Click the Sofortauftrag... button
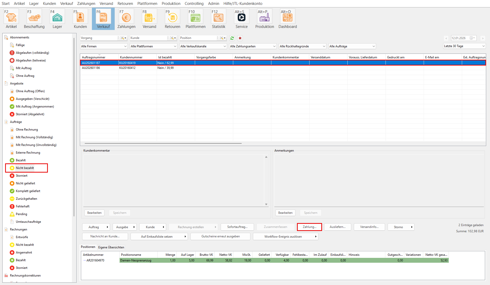 pos(237,227)
